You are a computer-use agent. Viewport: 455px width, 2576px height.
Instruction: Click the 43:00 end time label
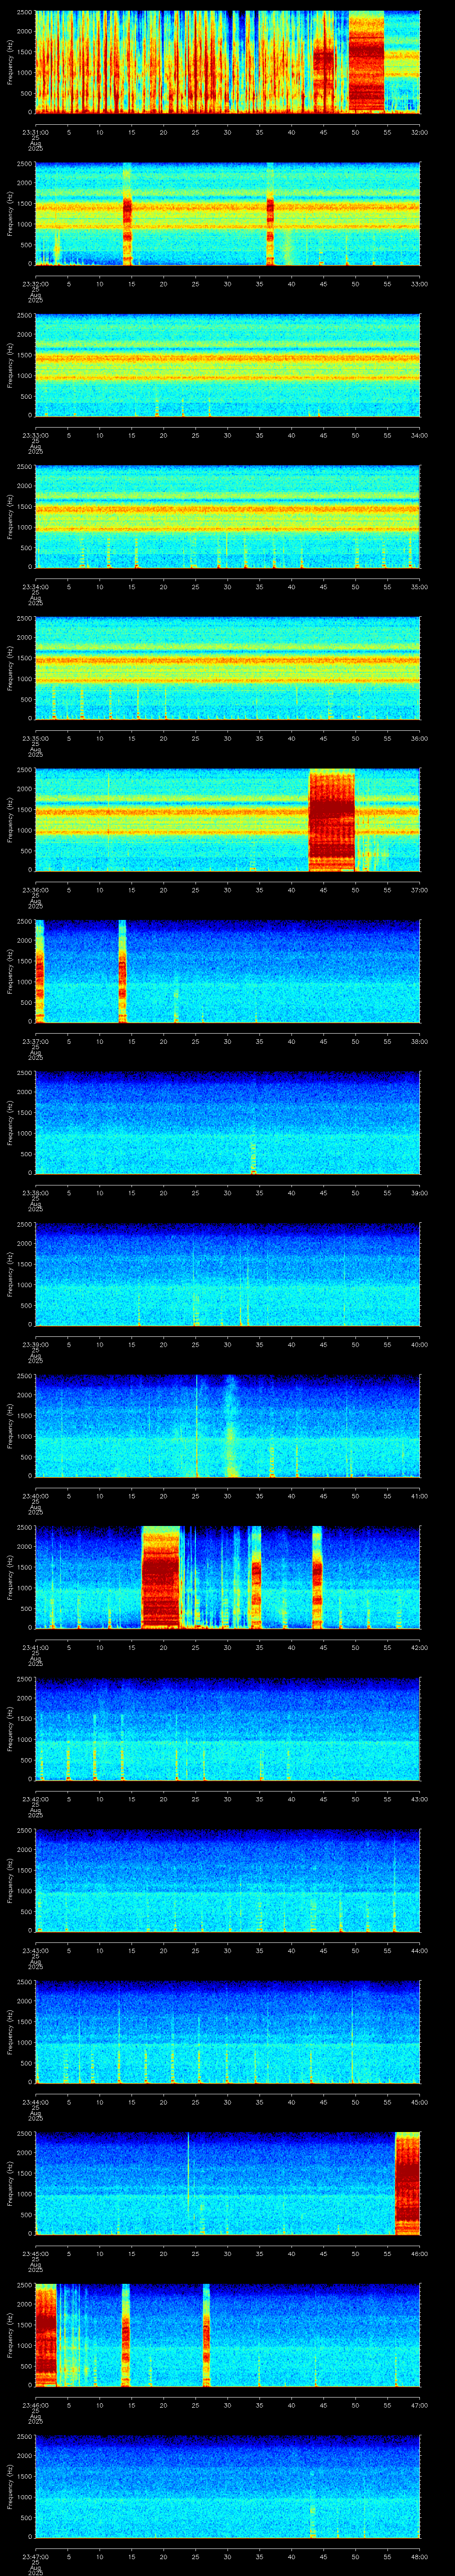(x=419, y=1798)
